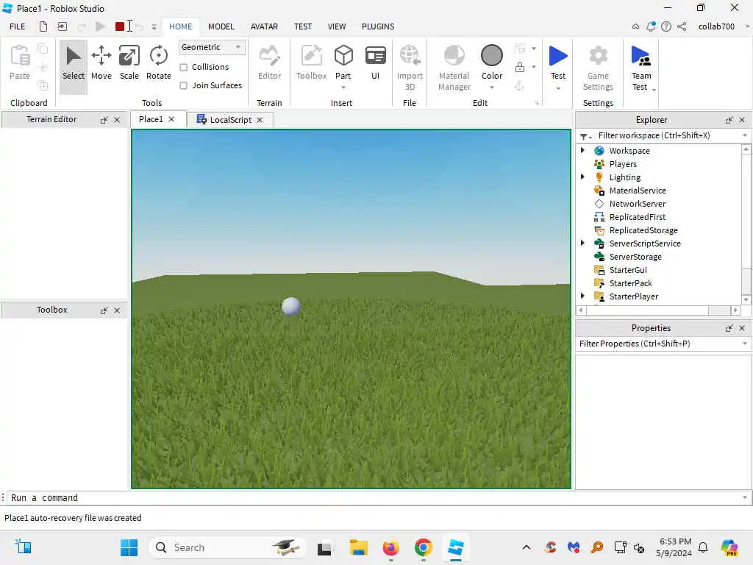Click the Share icon next to collab700

(682, 26)
